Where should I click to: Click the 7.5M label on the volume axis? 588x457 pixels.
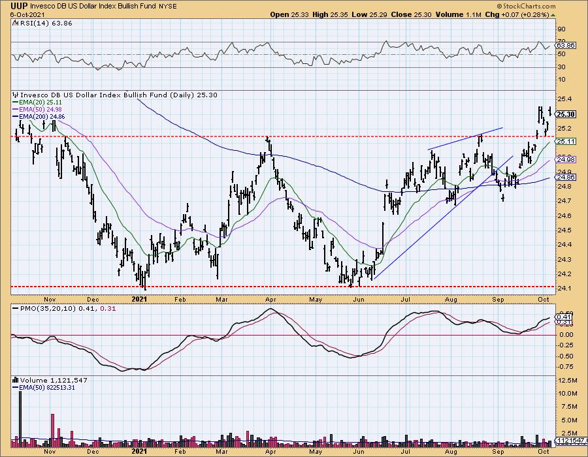point(569,407)
